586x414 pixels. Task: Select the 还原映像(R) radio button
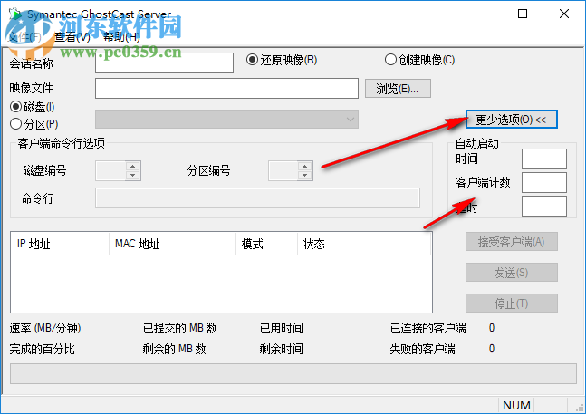282,60
